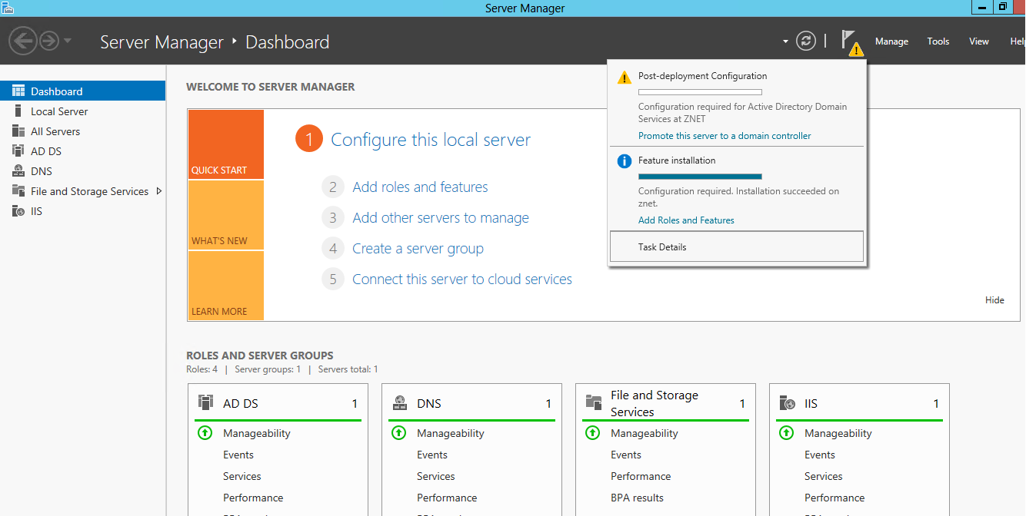Click IIS tile globe icon

(x=788, y=402)
